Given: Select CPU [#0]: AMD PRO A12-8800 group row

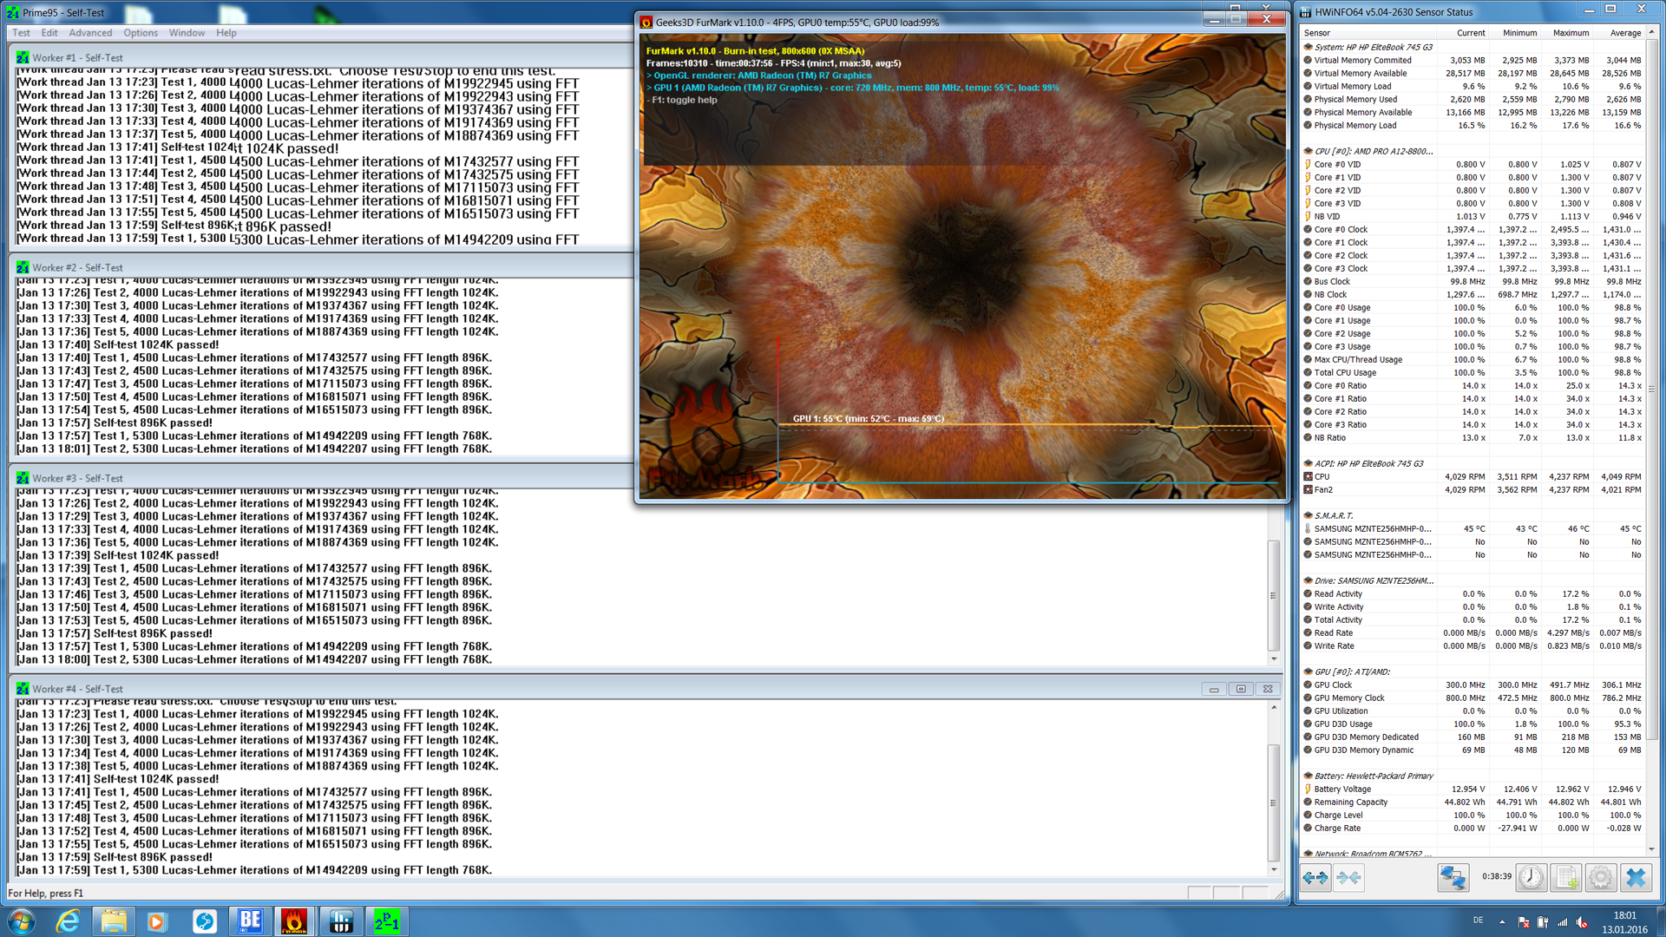Looking at the screenshot, I should tap(1473, 151).
